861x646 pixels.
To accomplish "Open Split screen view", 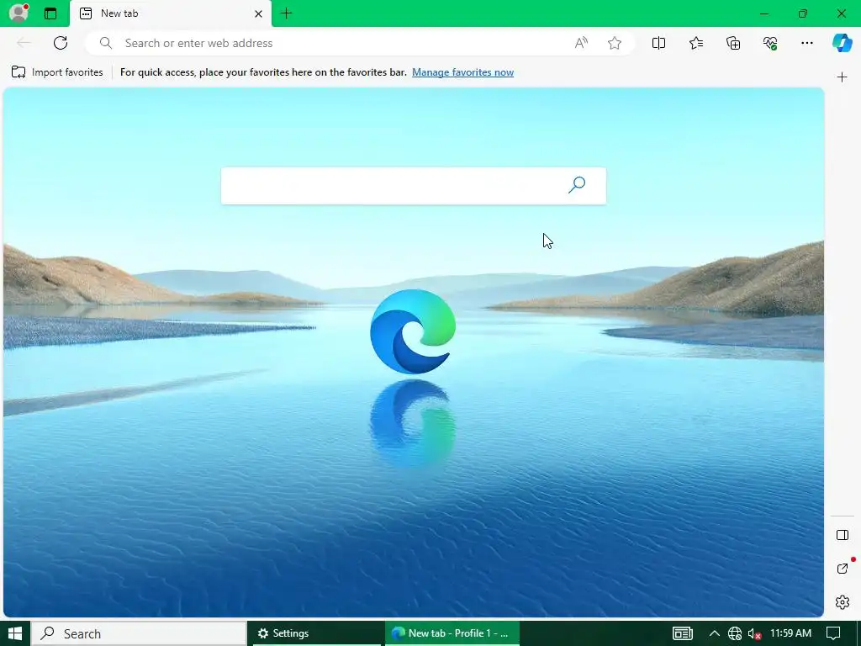I will (658, 43).
